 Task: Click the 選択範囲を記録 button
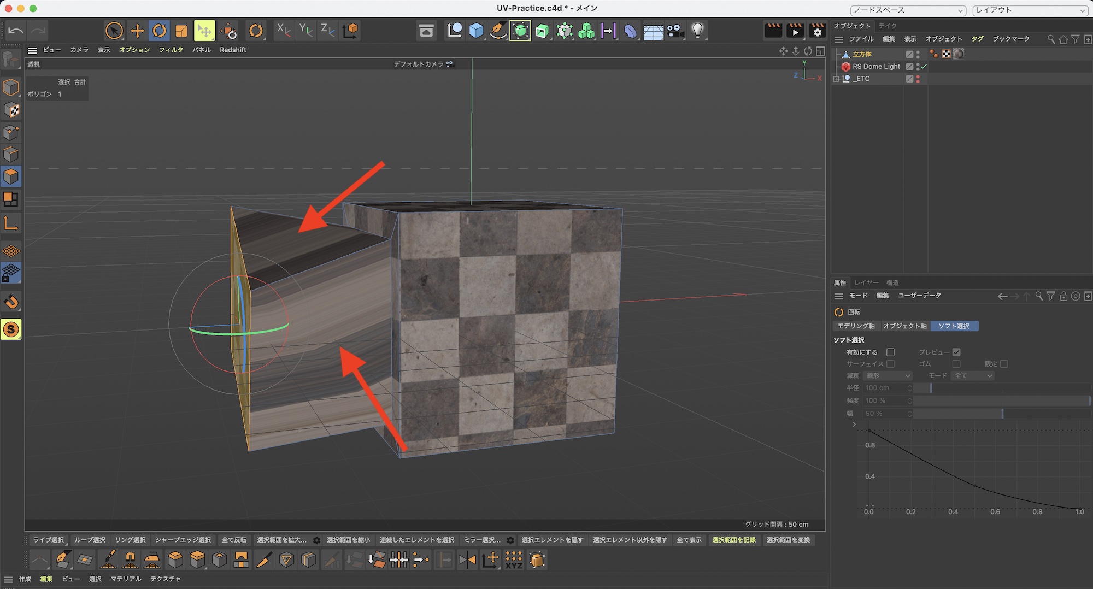tap(733, 540)
